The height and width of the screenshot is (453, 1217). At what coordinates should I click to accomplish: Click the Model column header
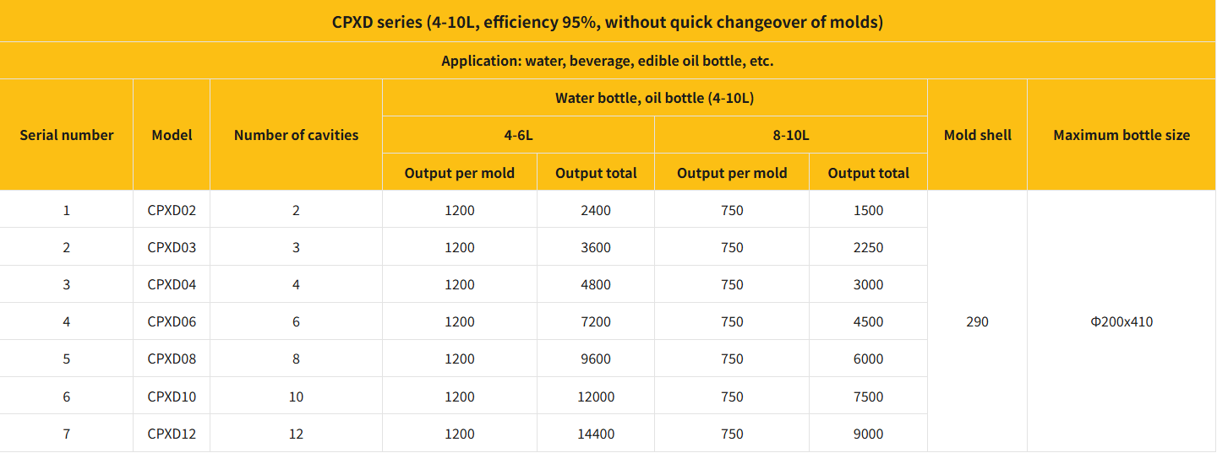pos(172,135)
